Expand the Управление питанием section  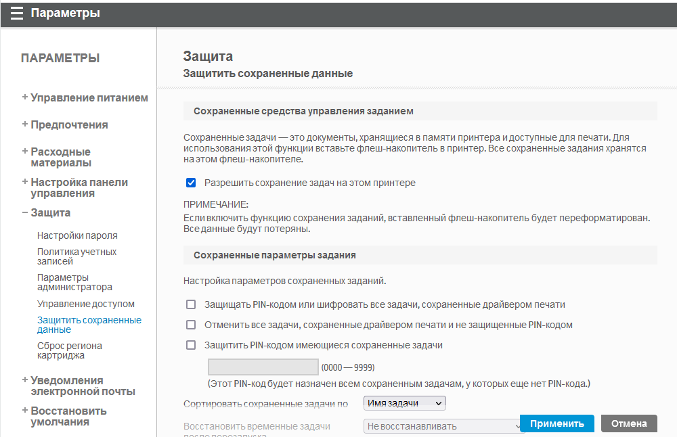pos(85,97)
